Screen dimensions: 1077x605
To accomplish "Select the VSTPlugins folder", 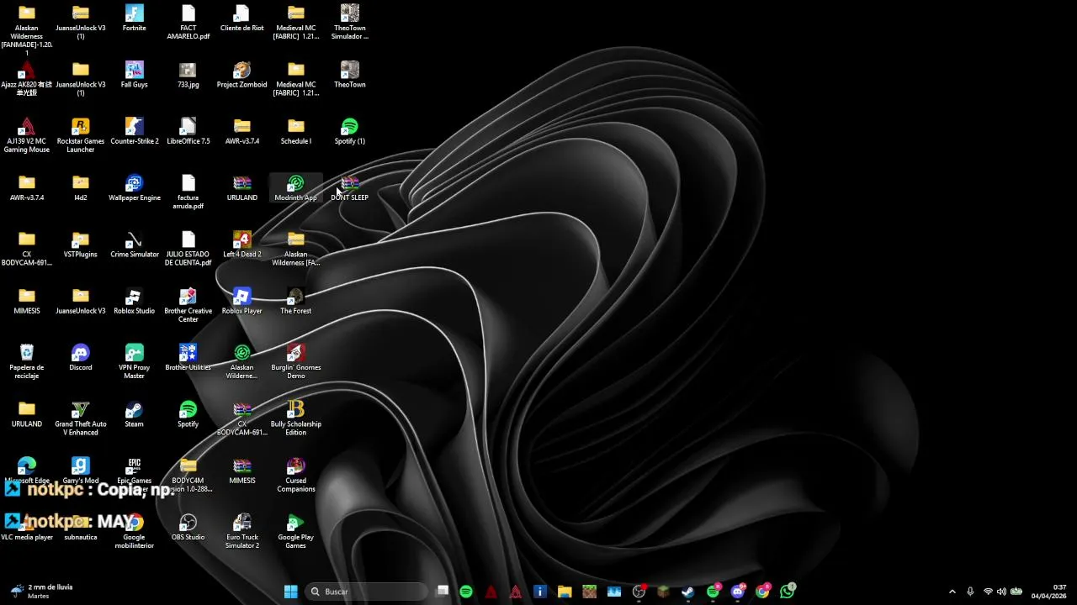I will pos(81,245).
